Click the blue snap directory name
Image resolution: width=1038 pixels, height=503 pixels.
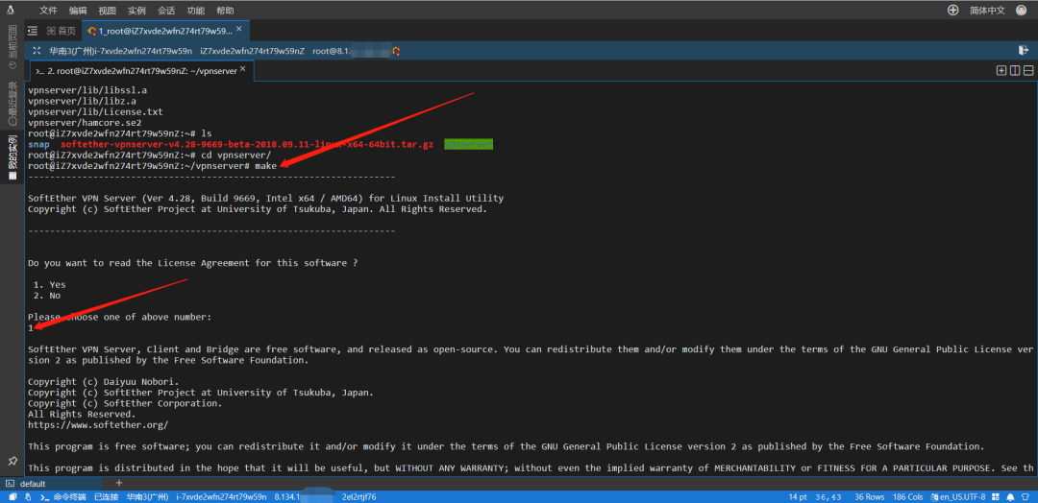pyautogui.click(x=38, y=144)
